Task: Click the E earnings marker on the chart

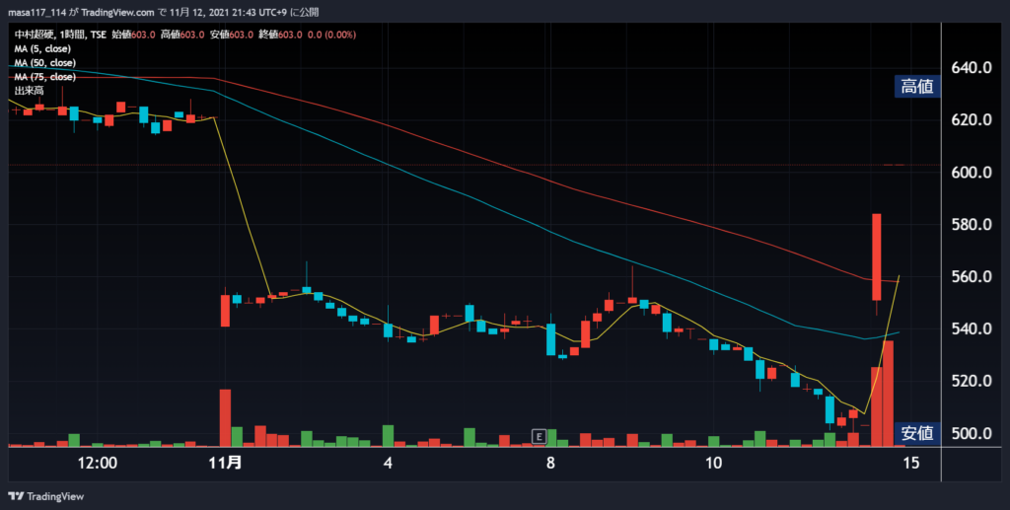Action: click(539, 437)
